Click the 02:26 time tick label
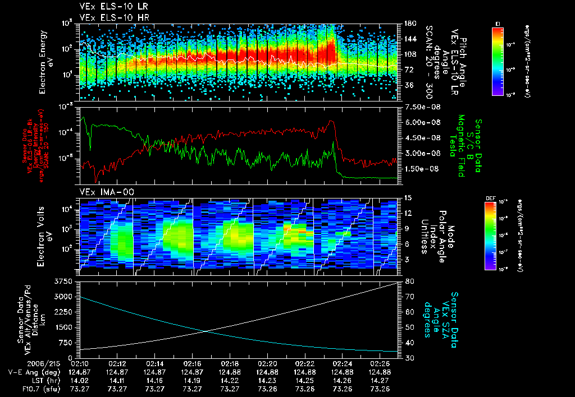 tap(380, 364)
